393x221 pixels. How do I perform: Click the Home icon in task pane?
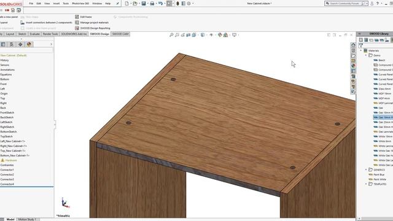(353, 45)
